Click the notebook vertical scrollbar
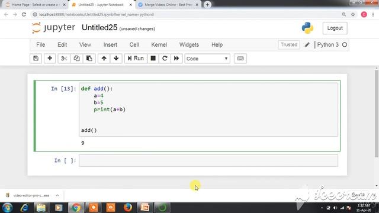 click(377, 114)
